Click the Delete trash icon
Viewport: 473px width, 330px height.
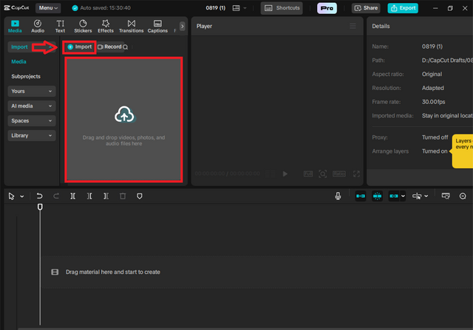(123, 196)
